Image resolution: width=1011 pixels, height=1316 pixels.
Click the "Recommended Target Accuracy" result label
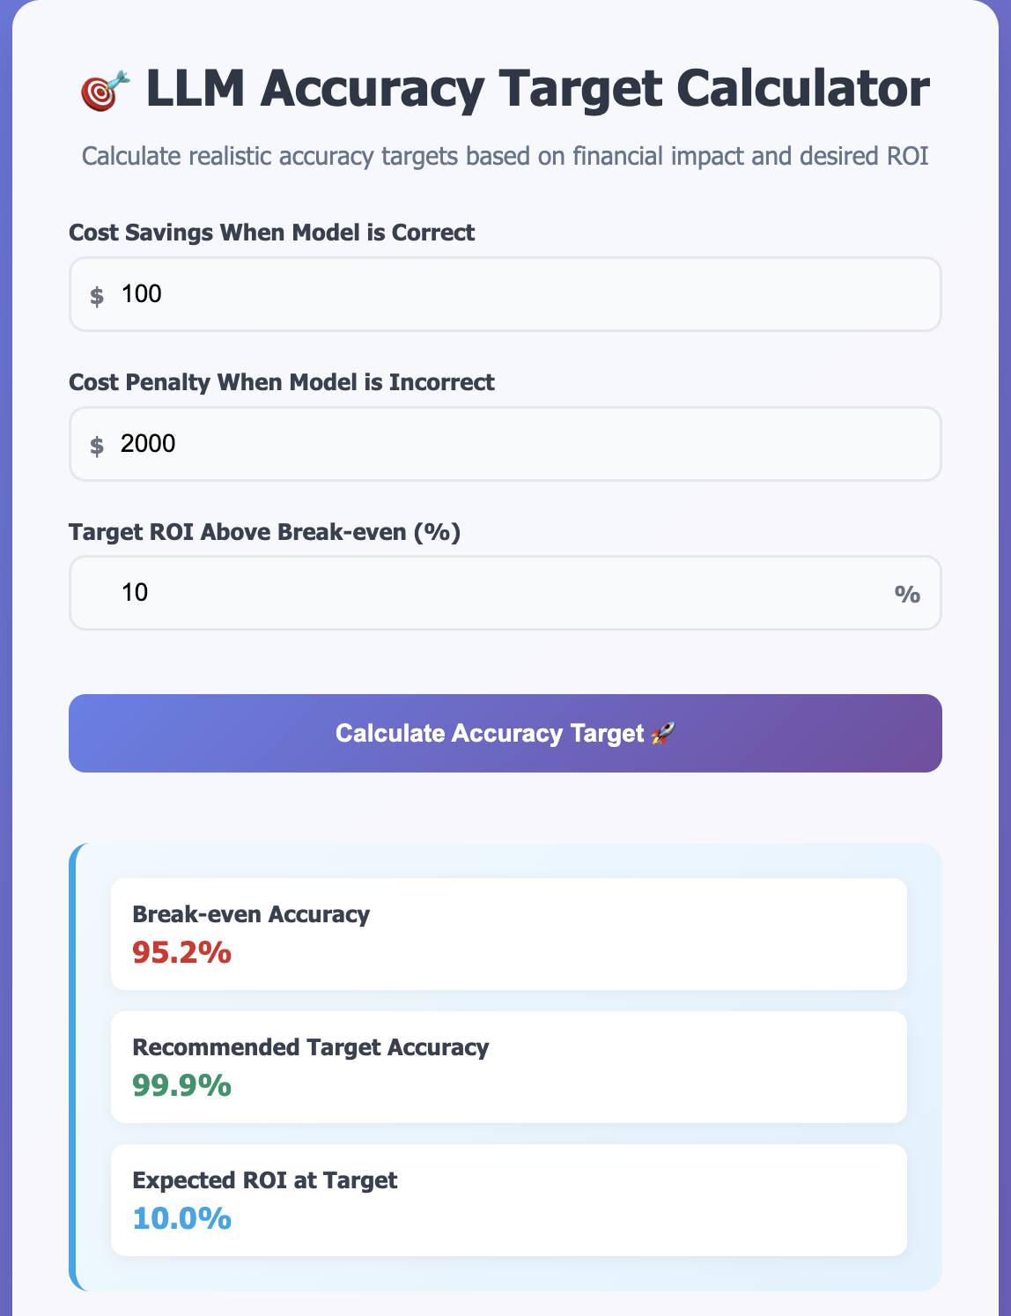311,1047
